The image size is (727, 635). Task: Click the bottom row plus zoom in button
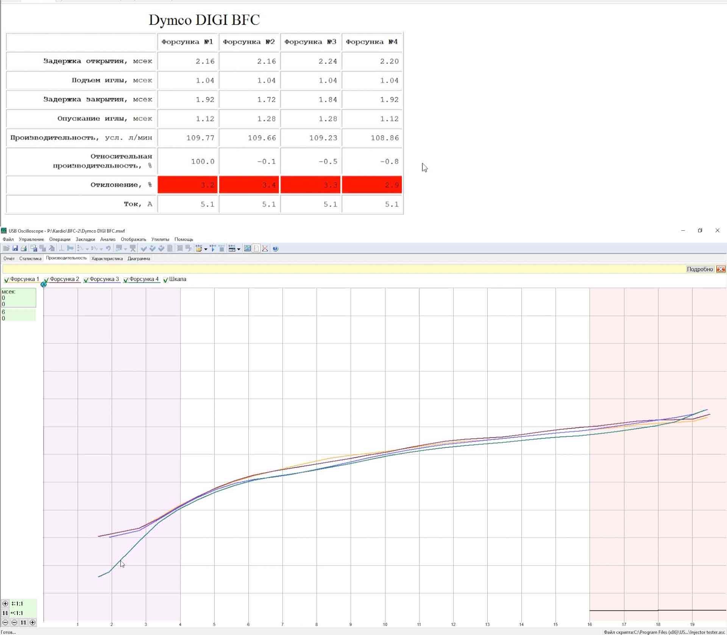[x=33, y=622]
